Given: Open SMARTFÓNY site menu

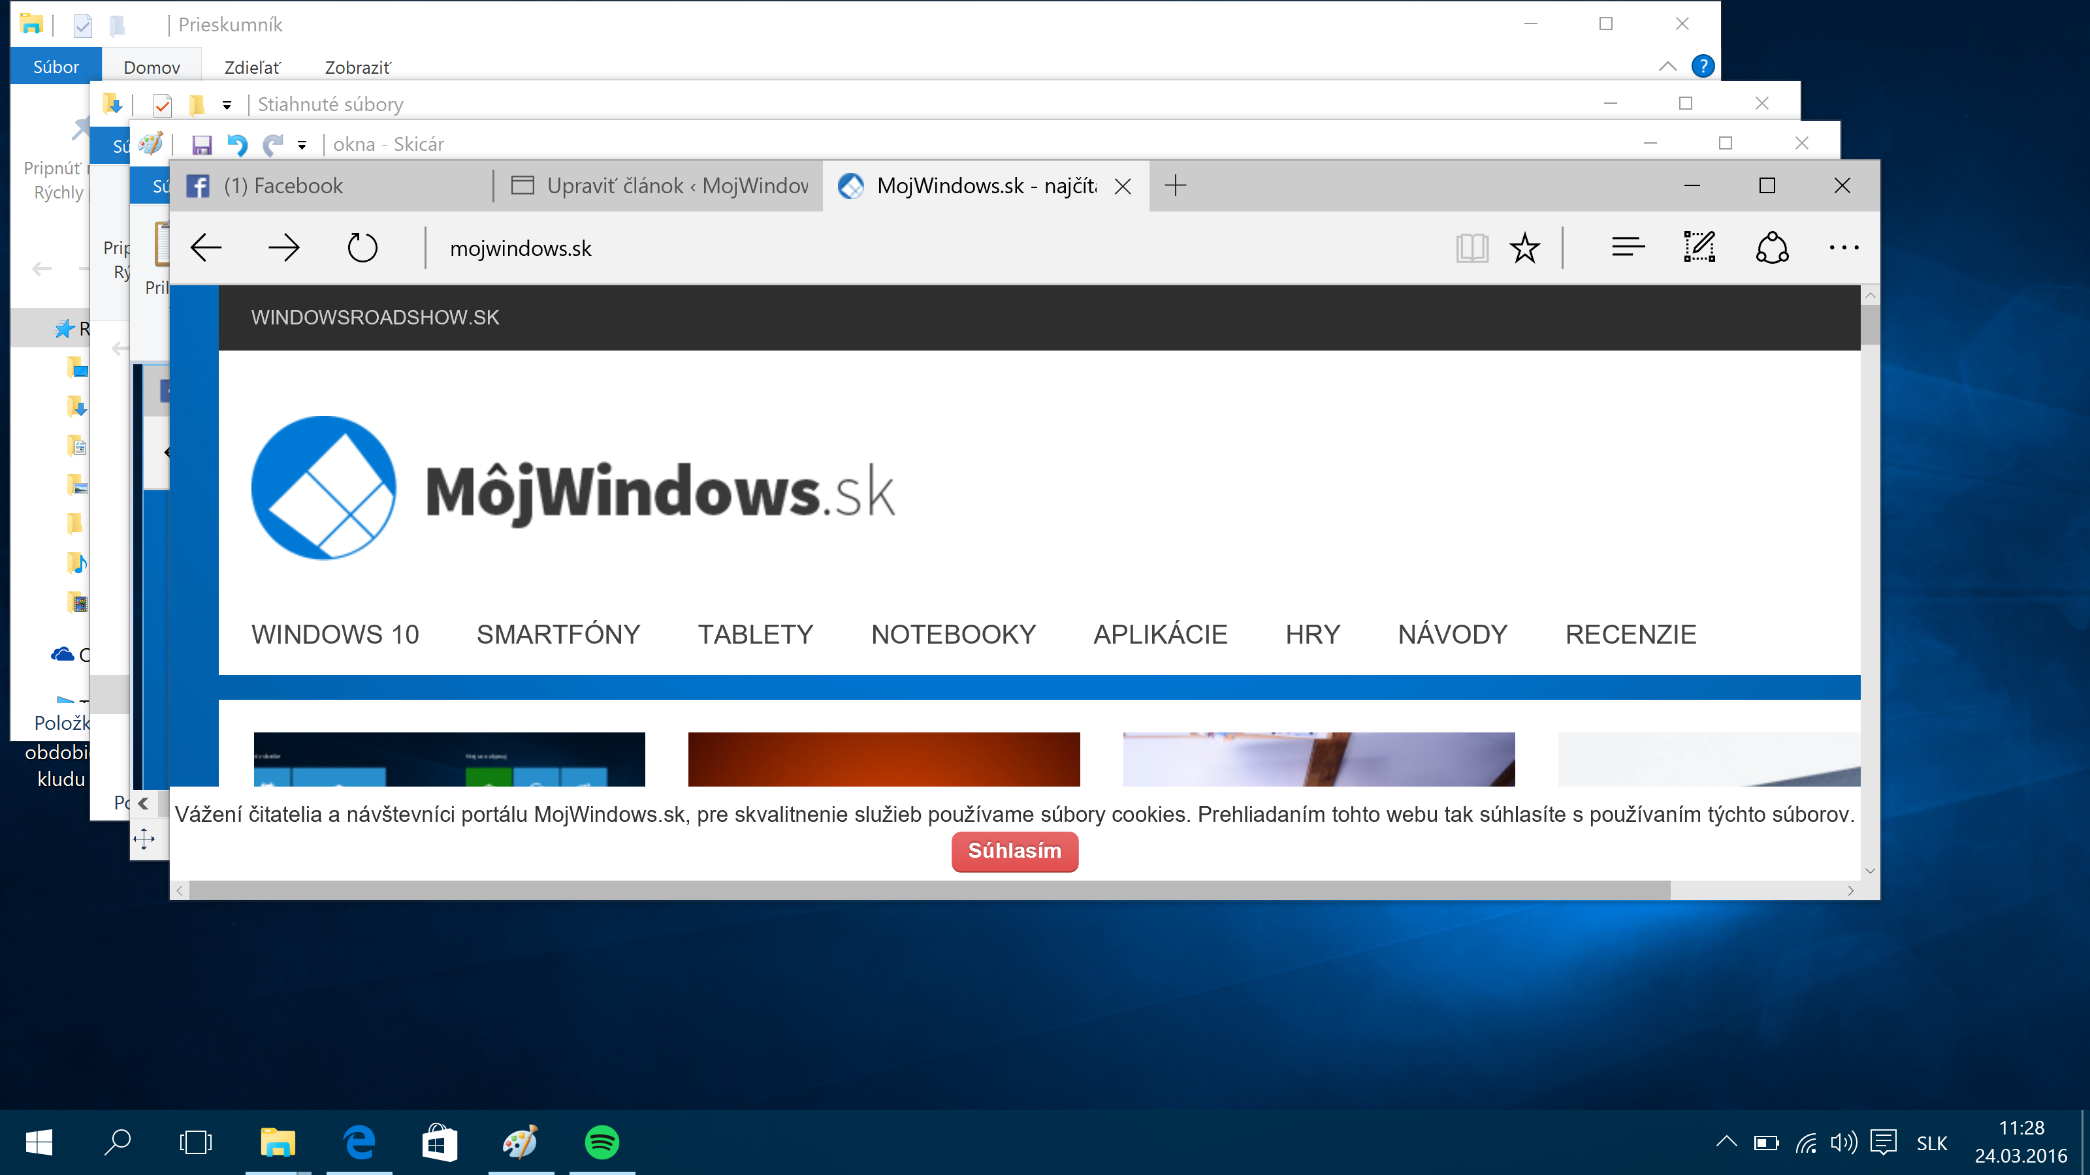Looking at the screenshot, I should (x=558, y=634).
